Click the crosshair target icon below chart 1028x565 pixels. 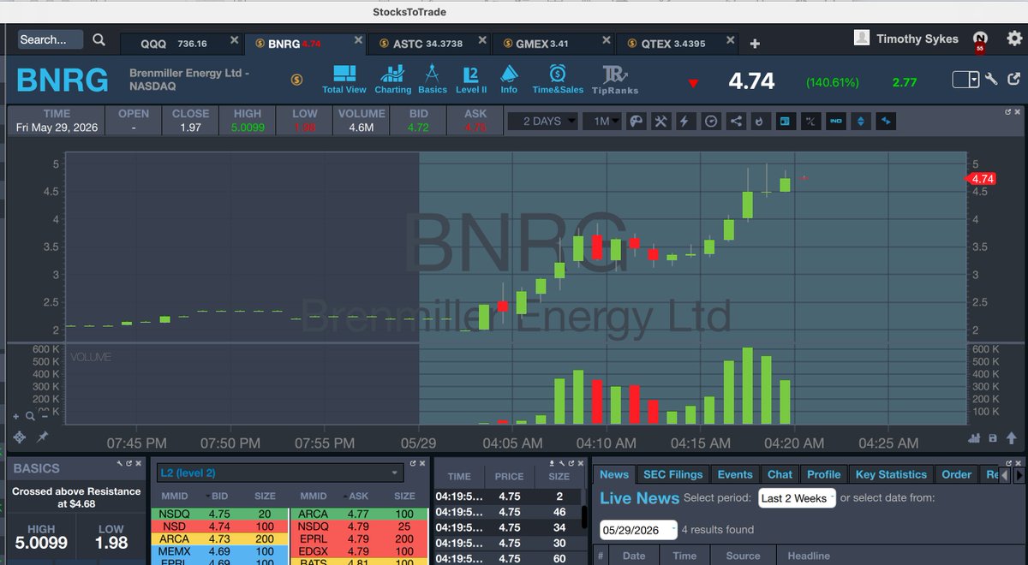pyautogui.click(x=20, y=437)
